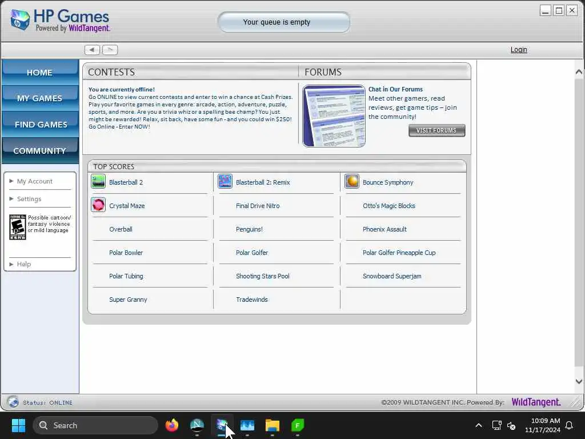Click the FORUMS section header
The image size is (585, 439).
coord(323,72)
